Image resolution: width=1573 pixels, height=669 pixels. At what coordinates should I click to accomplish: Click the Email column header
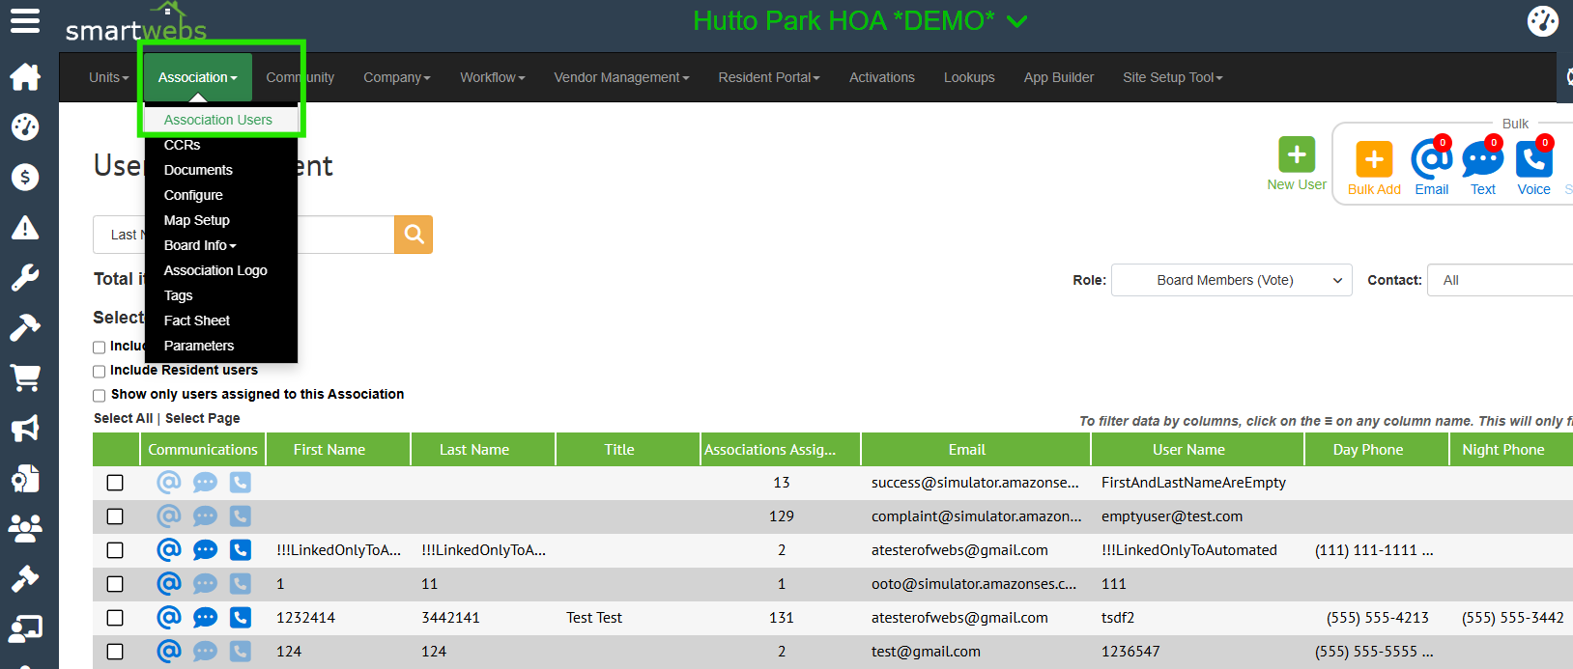(x=967, y=450)
